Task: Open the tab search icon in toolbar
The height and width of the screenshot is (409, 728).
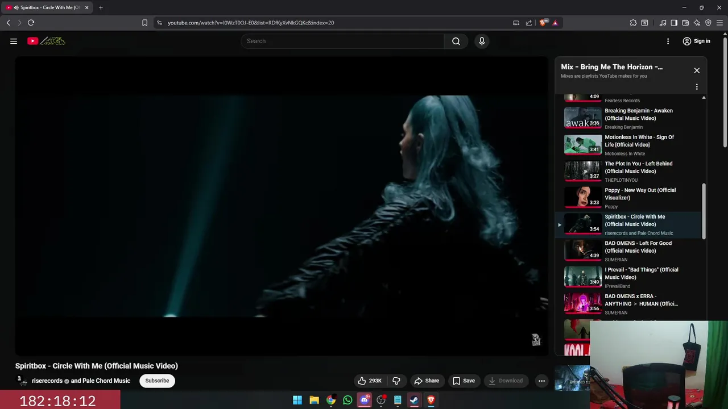Action: coord(644,23)
